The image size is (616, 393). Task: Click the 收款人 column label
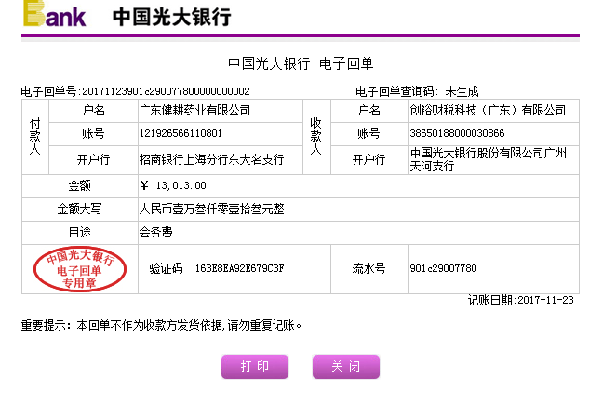(x=315, y=136)
